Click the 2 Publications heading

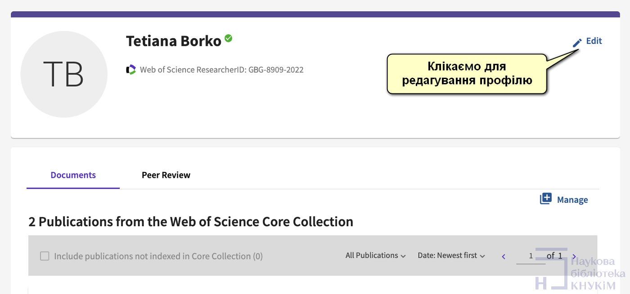191,222
